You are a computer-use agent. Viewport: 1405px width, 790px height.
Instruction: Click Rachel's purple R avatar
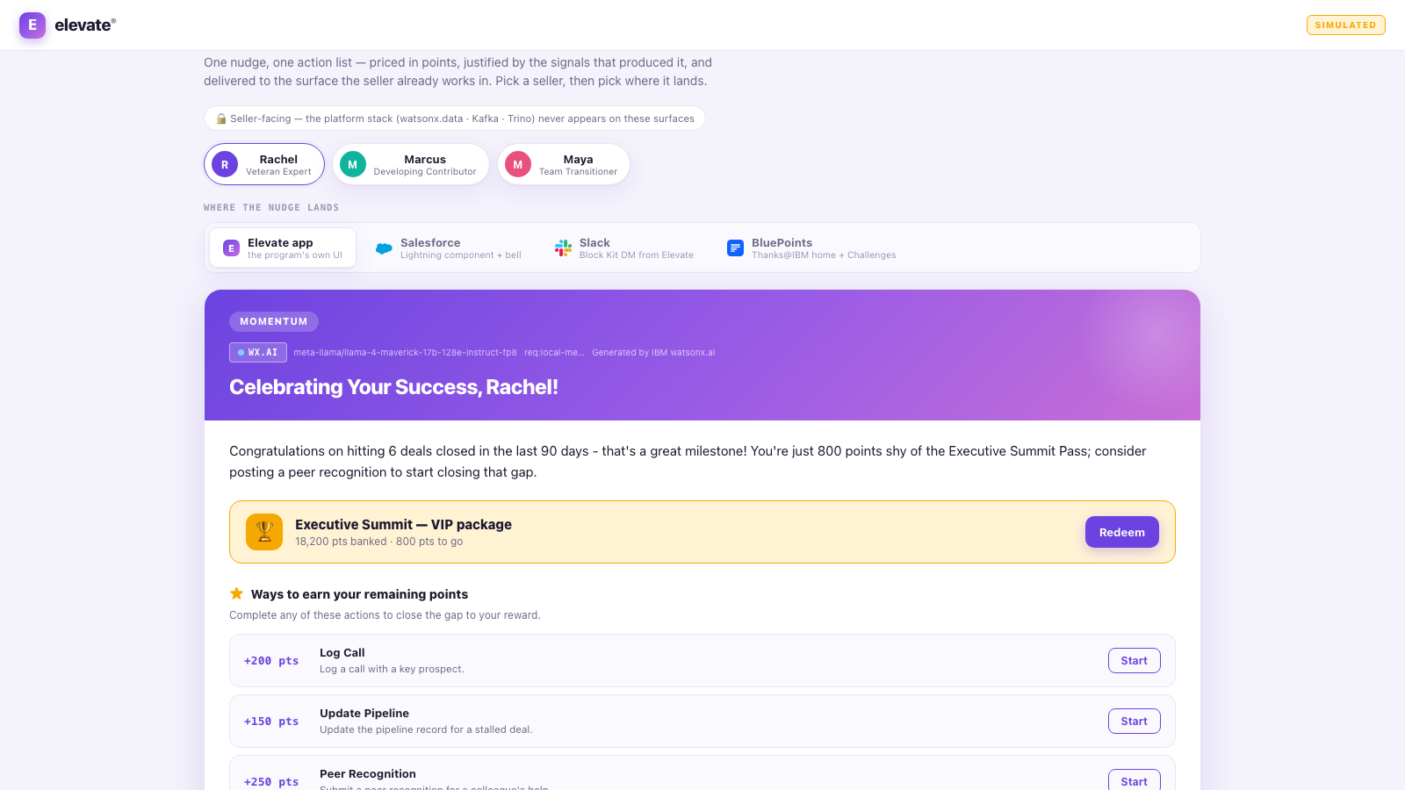pos(225,164)
